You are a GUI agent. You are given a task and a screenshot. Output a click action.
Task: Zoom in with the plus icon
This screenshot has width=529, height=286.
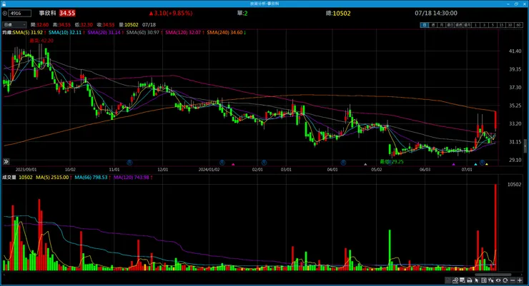coord(520,280)
